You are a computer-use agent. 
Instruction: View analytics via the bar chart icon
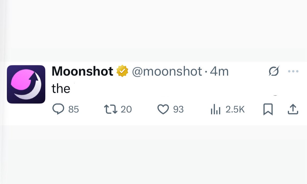[x=215, y=110]
